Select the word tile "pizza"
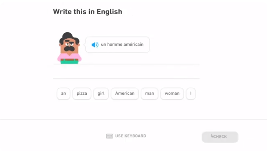The width and height of the screenshot is (267, 151). 82,94
